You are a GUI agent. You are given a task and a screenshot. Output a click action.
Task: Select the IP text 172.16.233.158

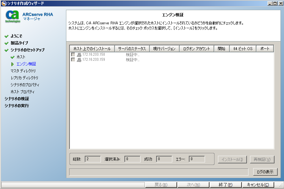(x=94, y=54)
